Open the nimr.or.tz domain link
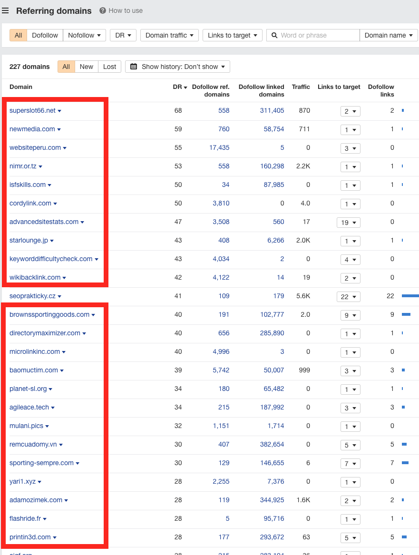The image size is (419, 555). click(x=23, y=166)
